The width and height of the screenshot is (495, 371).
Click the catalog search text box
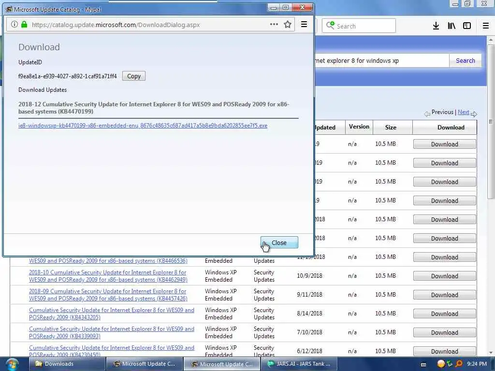pos(382,60)
